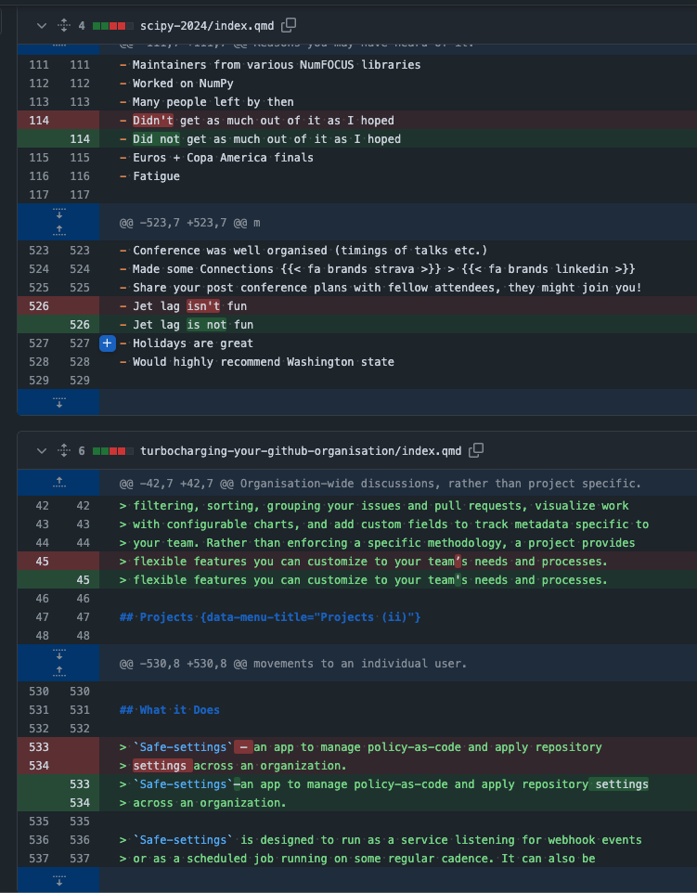Select deleted line number 533

39,747
